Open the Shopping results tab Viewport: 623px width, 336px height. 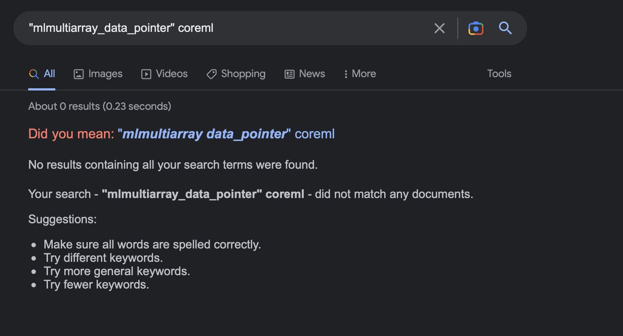236,74
